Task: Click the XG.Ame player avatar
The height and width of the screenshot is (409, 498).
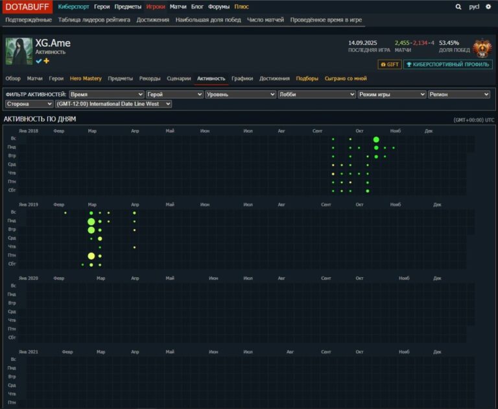Action: coord(19,51)
